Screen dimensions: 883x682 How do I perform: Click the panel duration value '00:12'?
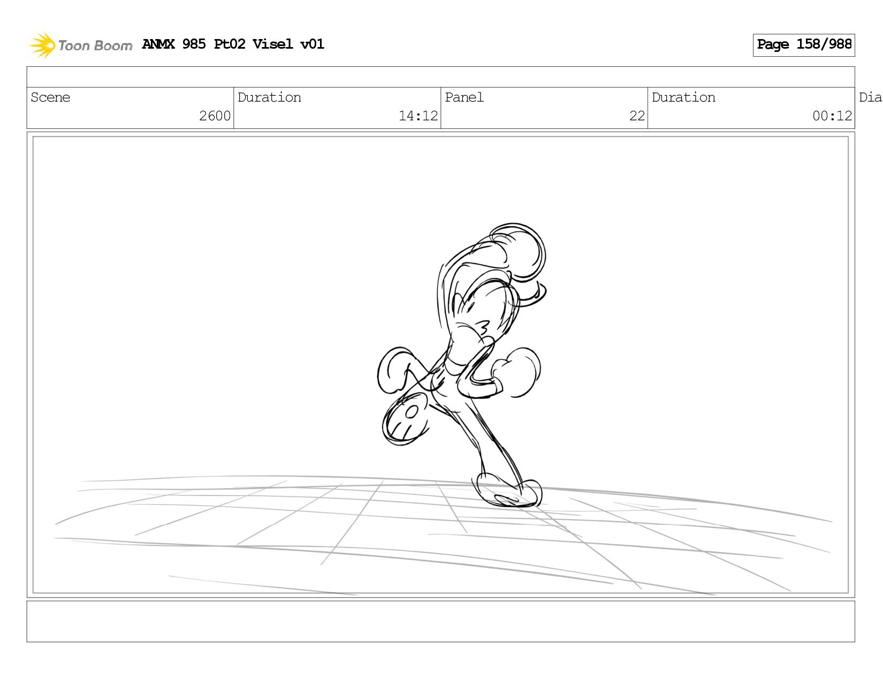pyautogui.click(x=832, y=116)
